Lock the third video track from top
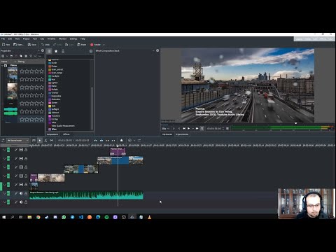Viewport: 336px width, 252px height. click(26, 167)
